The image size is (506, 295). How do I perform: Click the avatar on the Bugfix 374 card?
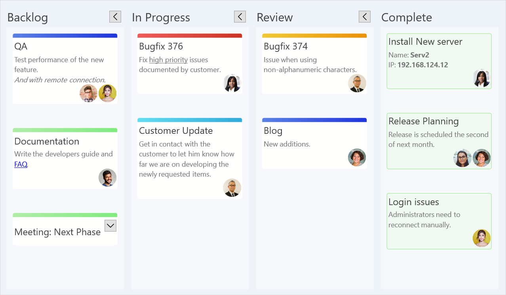(357, 84)
